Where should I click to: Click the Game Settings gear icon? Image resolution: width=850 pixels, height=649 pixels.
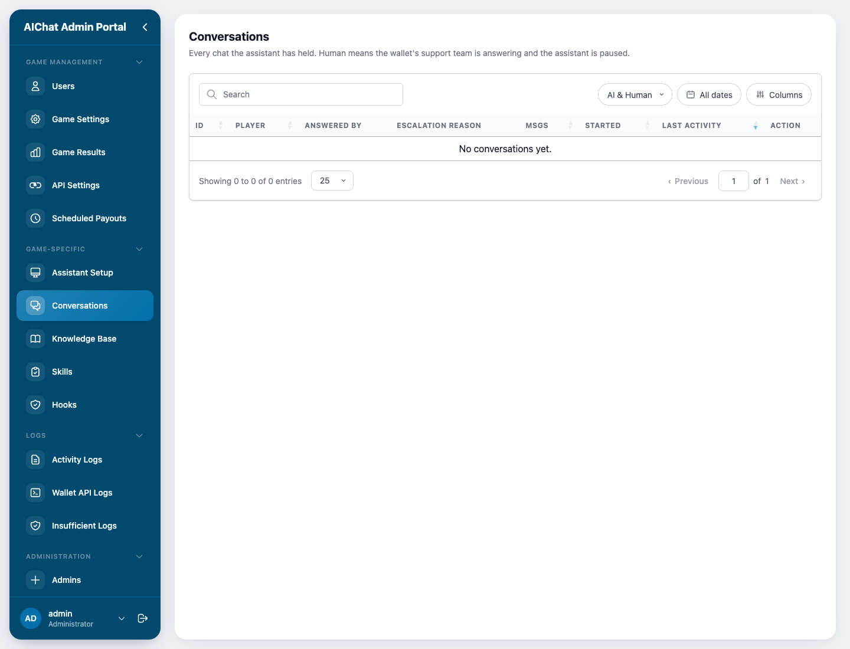[35, 119]
